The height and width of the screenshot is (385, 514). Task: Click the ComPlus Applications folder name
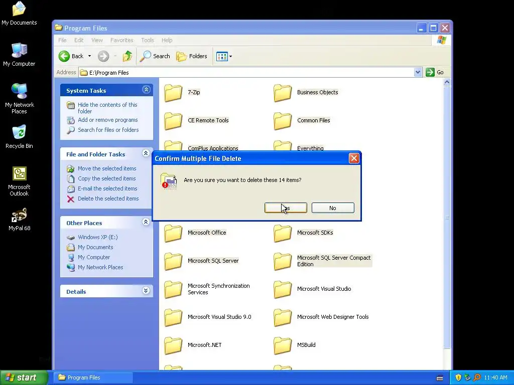point(213,148)
